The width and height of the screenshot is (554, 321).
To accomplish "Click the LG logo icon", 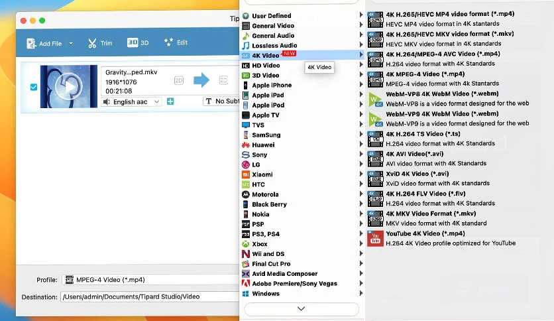I will point(246,164).
